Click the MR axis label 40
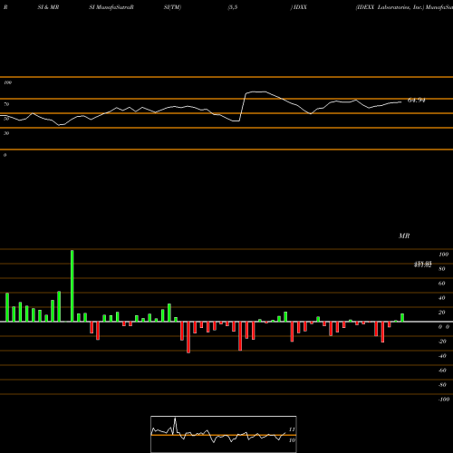Screen dimensions: 453x453 click(x=442, y=298)
